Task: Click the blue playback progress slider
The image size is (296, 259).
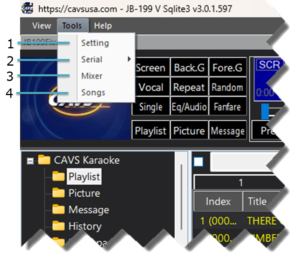Action: (x=265, y=112)
